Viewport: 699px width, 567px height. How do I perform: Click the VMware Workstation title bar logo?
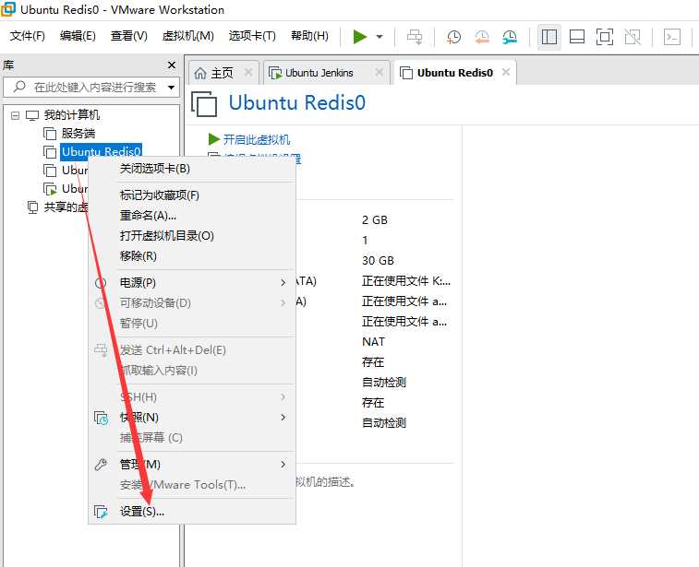click(8, 9)
